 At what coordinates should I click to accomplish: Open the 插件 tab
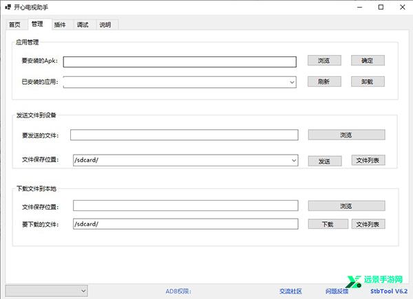coord(60,25)
